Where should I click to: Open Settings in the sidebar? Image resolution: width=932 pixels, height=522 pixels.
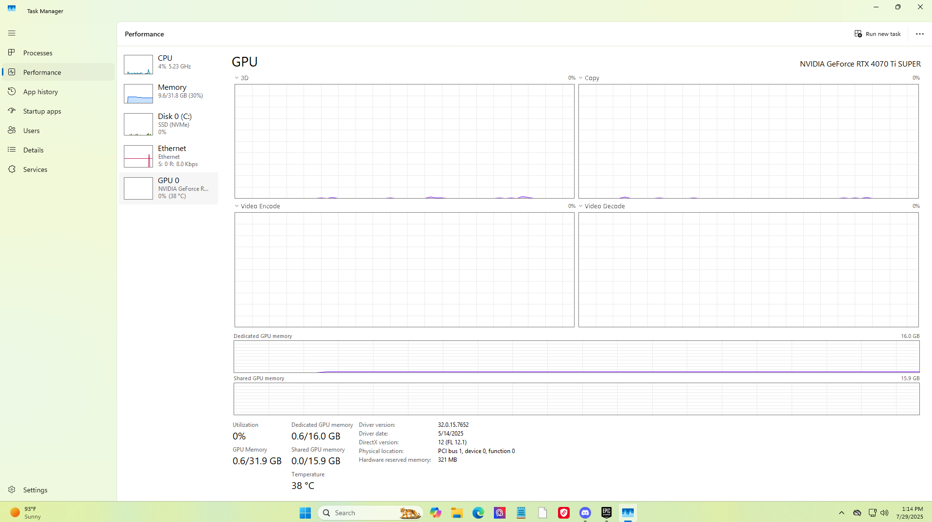(58, 489)
